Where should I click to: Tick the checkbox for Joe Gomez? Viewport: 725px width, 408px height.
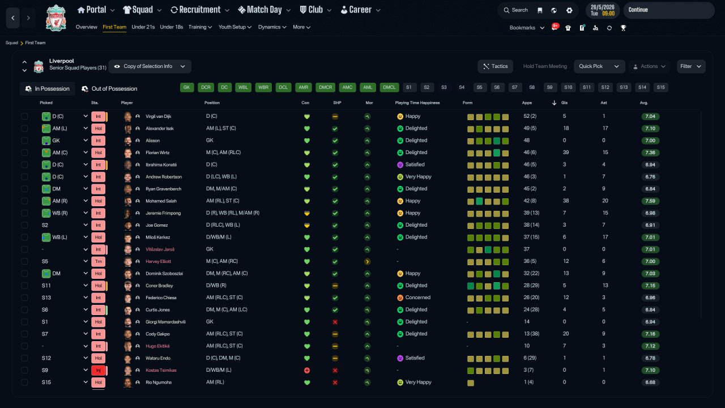click(x=24, y=225)
